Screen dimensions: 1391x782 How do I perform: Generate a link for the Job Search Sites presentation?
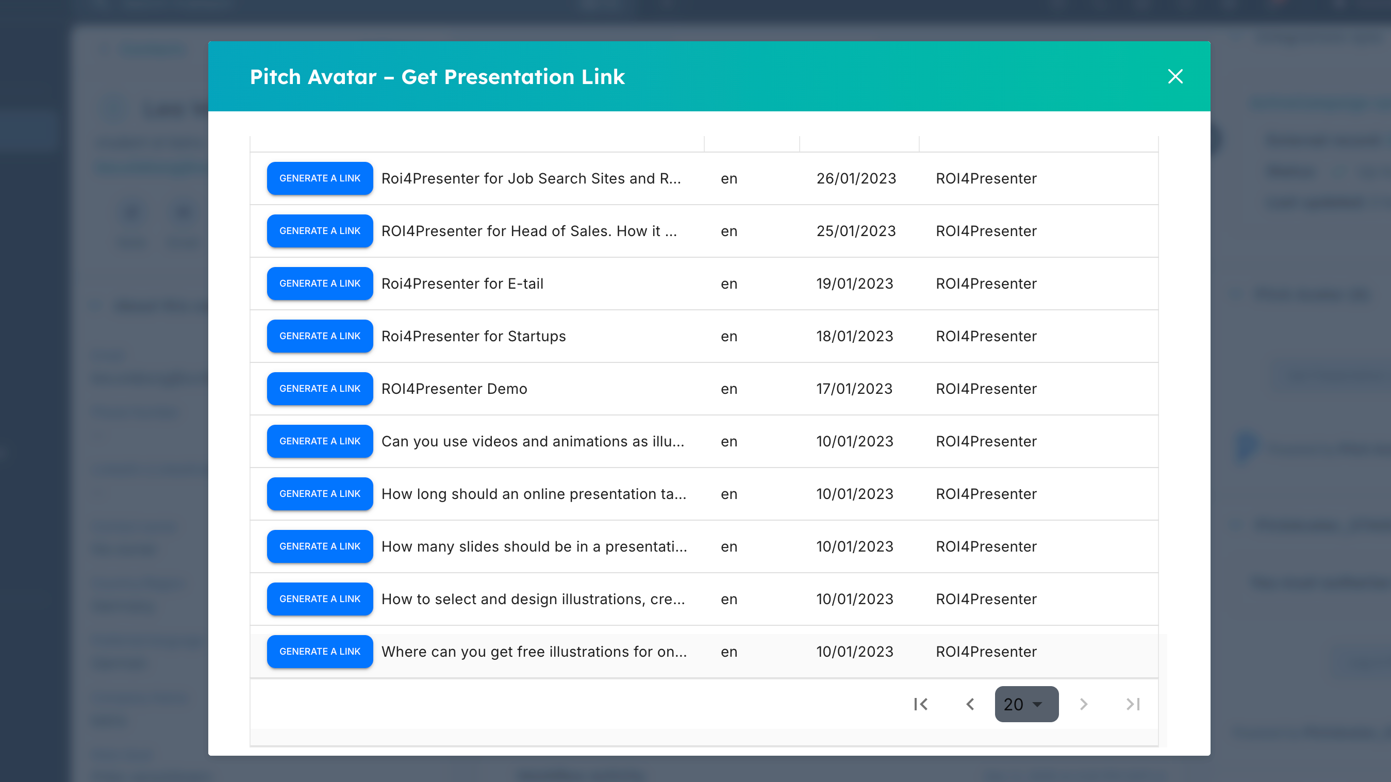click(320, 178)
